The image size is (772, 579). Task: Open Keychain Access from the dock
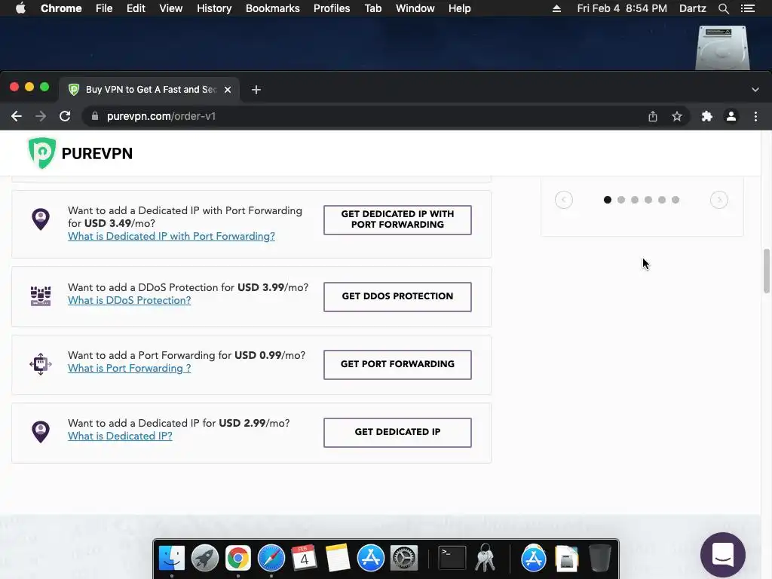pyautogui.click(x=485, y=558)
